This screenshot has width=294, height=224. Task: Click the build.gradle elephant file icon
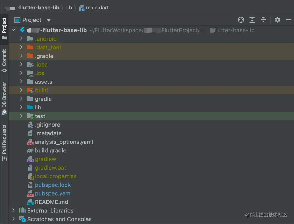30,151
